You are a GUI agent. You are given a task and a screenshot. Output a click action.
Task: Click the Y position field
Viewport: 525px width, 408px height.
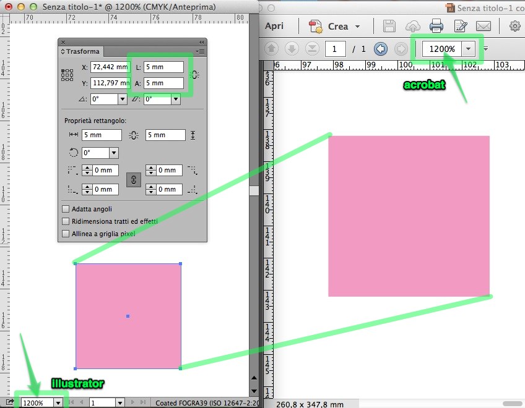coord(110,83)
